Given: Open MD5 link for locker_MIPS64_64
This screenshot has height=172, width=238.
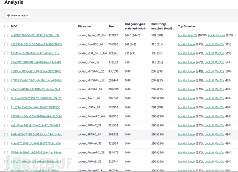Looking at the screenshot, I should point(36,89).
